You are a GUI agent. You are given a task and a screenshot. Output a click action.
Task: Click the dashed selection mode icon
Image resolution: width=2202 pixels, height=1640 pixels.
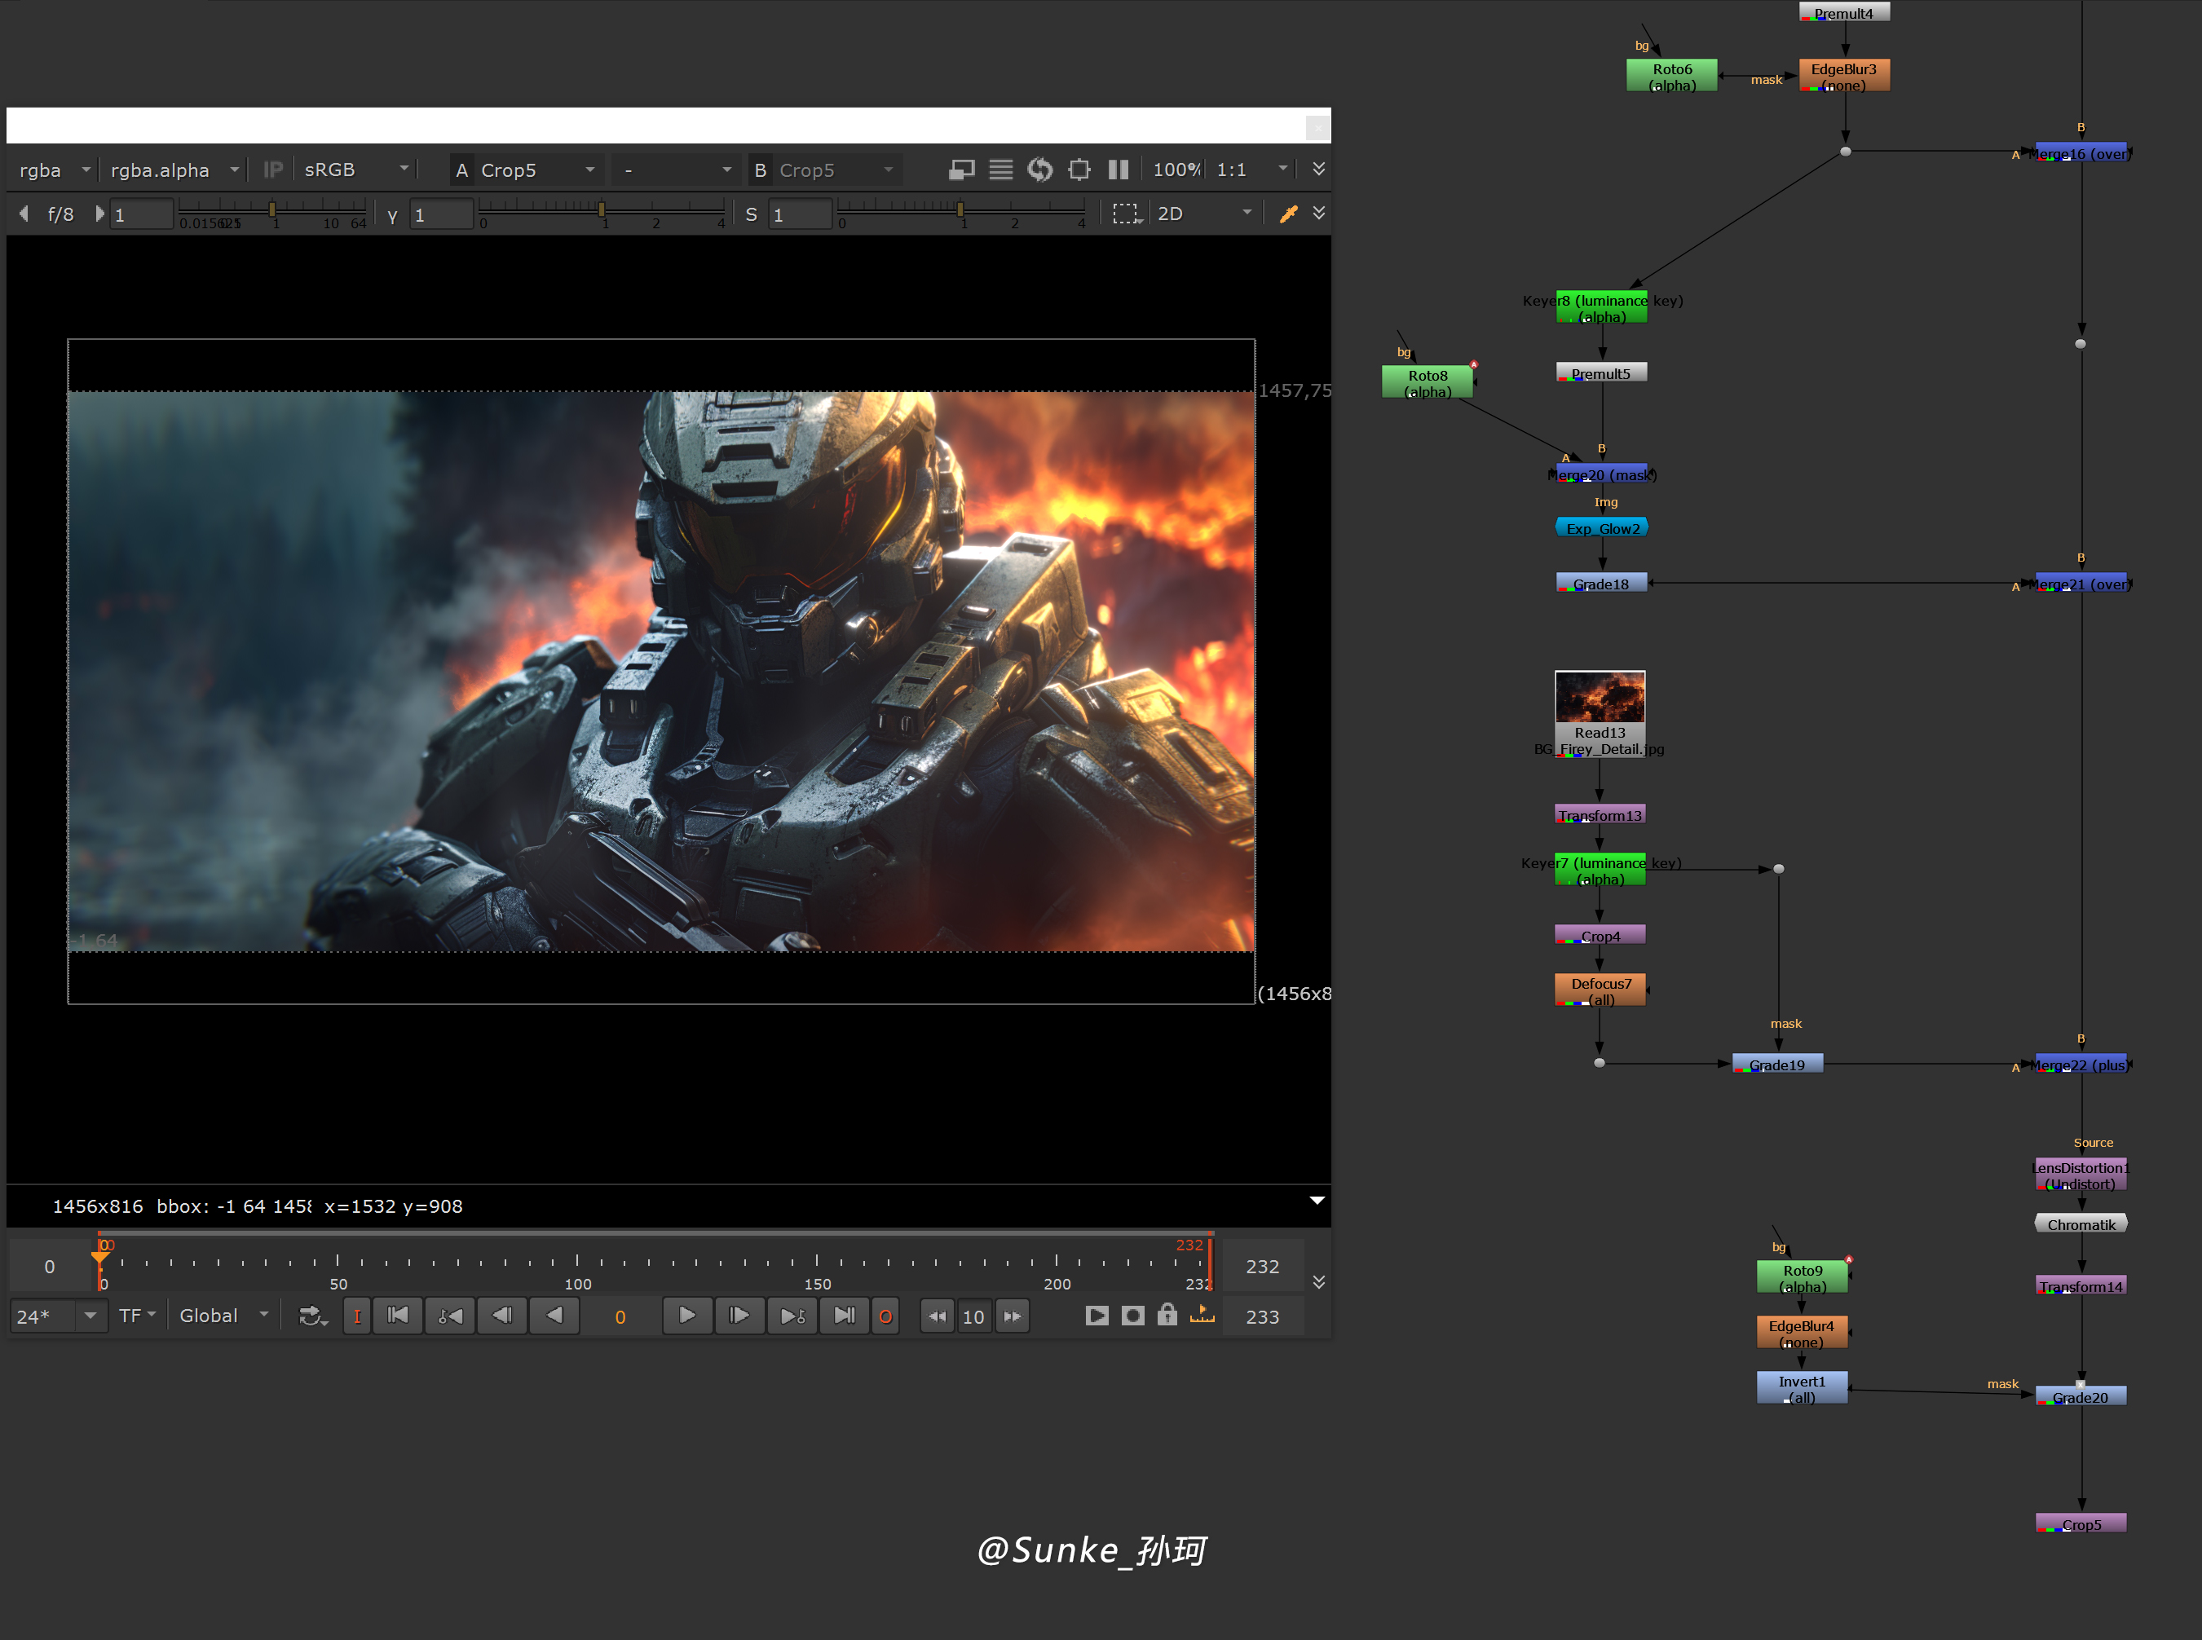click(1126, 214)
